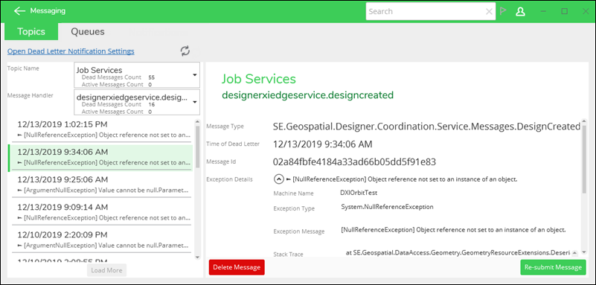Viewport: 596px width, 285px height.
Task: Refresh the dead letter list
Action: (x=185, y=51)
